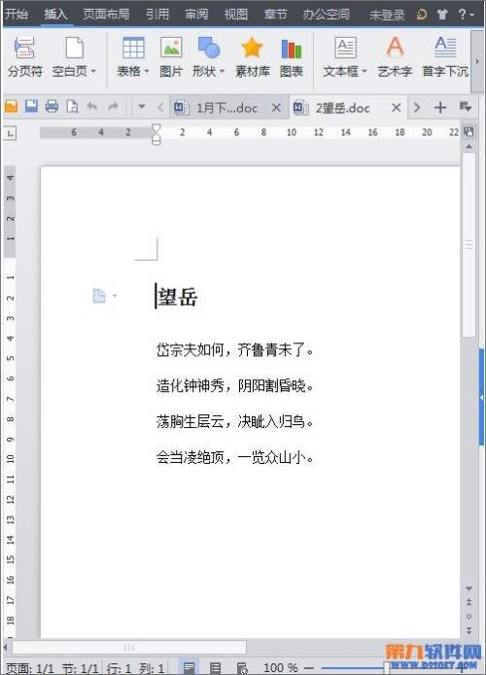Screen dimensions: 486x675
Task: Insert a chart with 图表
Action: [x=292, y=57]
